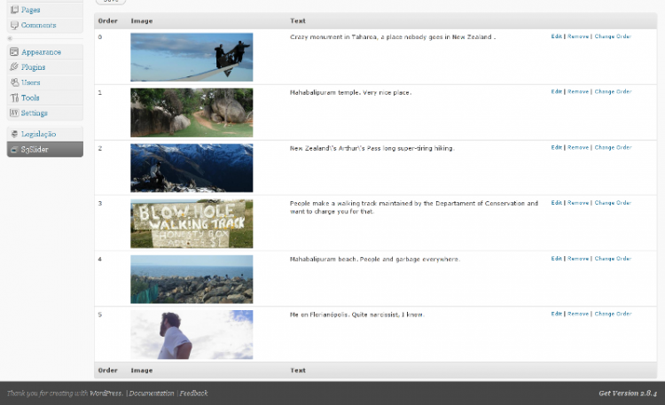Viewport: 665px width, 405px height.
Task: Click Get Version 2.8.4 link
Action: point(628,393)
